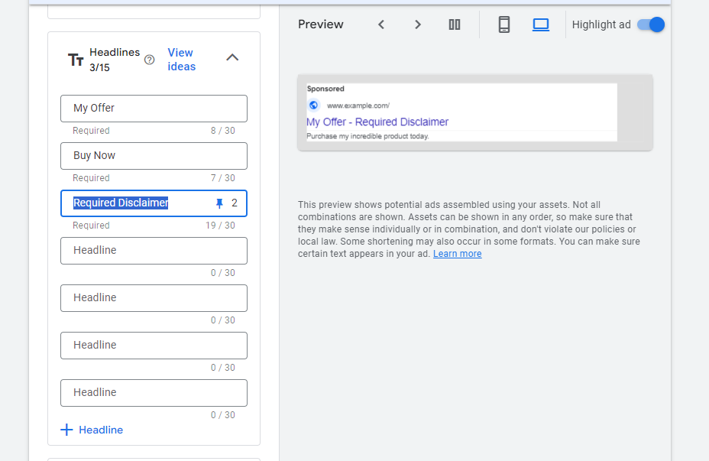Click the Tt icon beside Headlines
Screen dimensions: 709x461
click(75, 58)
